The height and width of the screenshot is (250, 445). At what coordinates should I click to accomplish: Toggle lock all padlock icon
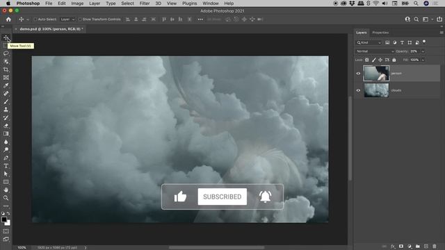point(394,60)
